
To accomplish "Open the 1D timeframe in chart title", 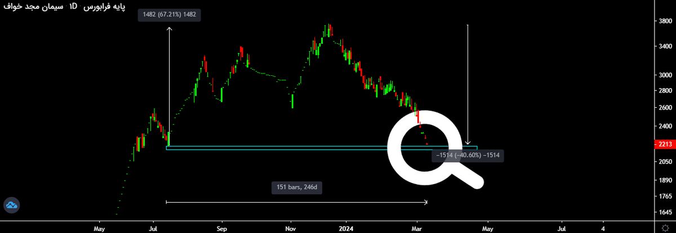I will pos(74,7).
